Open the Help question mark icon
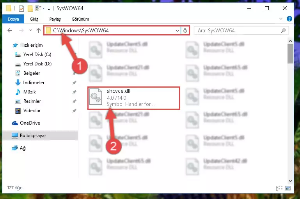Viewport: 300px width, 199px height. [x=289, y=19]
